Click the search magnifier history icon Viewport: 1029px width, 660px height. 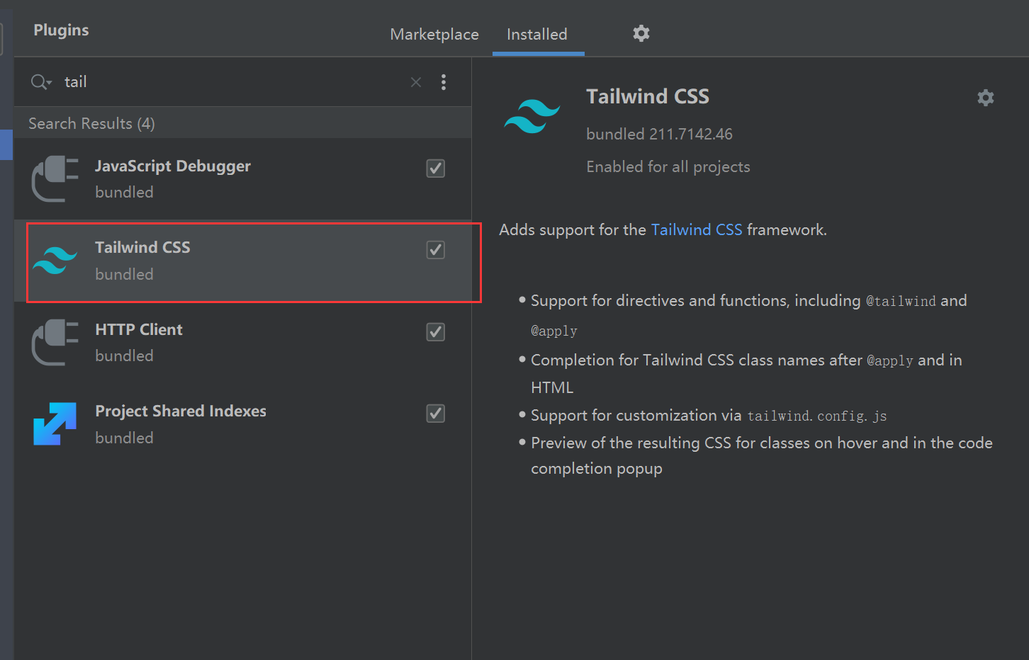click(41, 82)
